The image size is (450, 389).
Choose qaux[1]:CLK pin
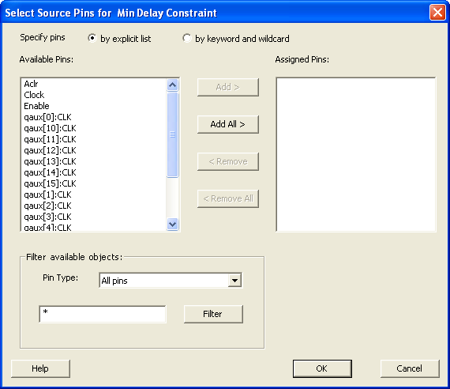(94, 194)
